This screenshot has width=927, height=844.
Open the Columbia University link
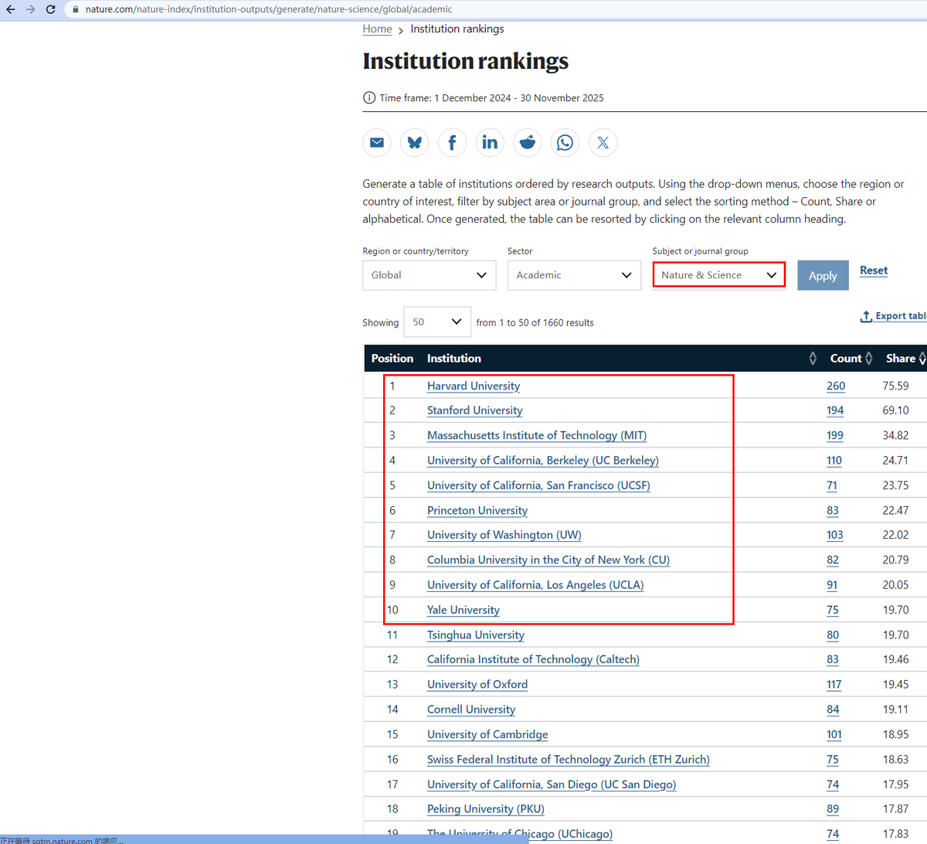(548, 560)
